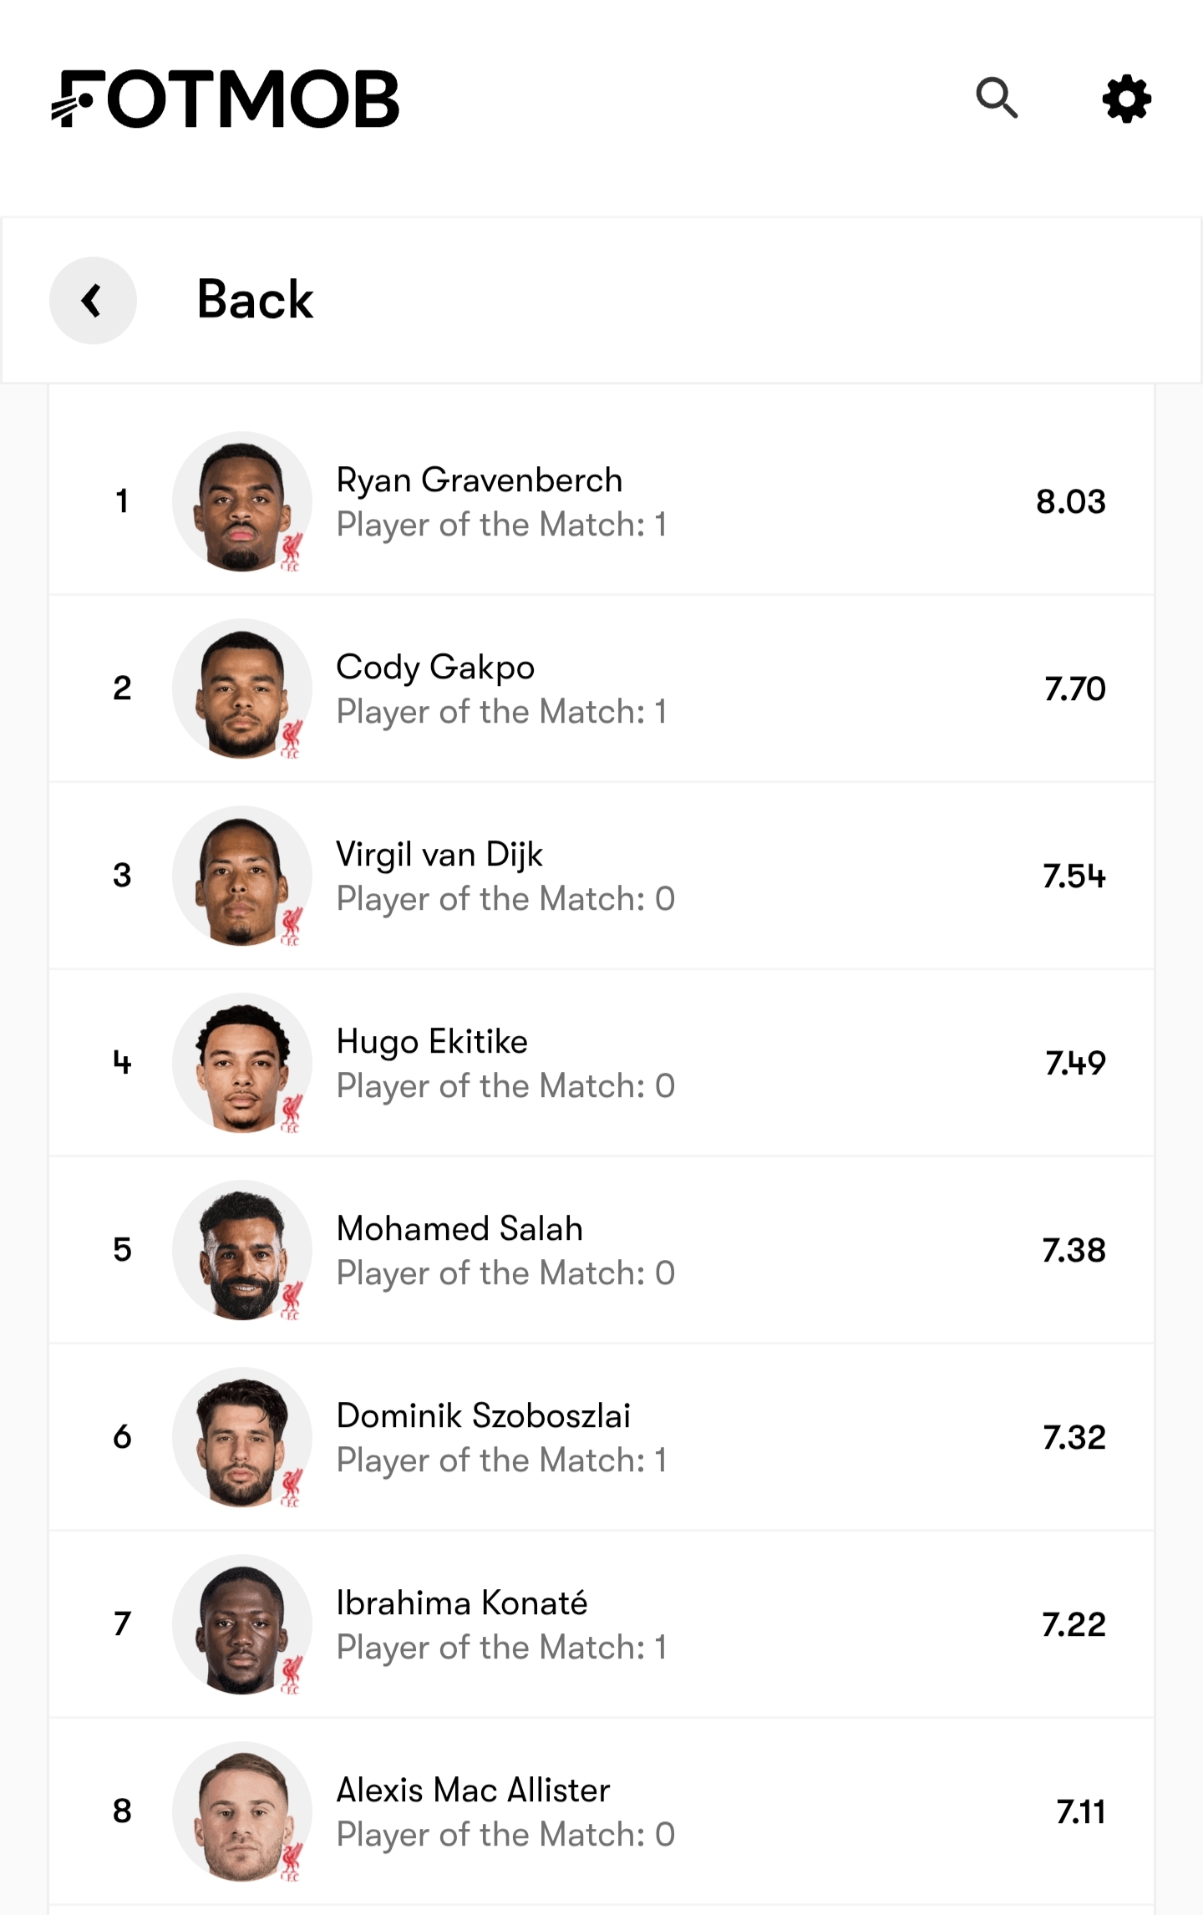The image size is (1203, 1915).
Task: Tap Cody Gakpo's avatar picture
Action: tap(242, 688)
